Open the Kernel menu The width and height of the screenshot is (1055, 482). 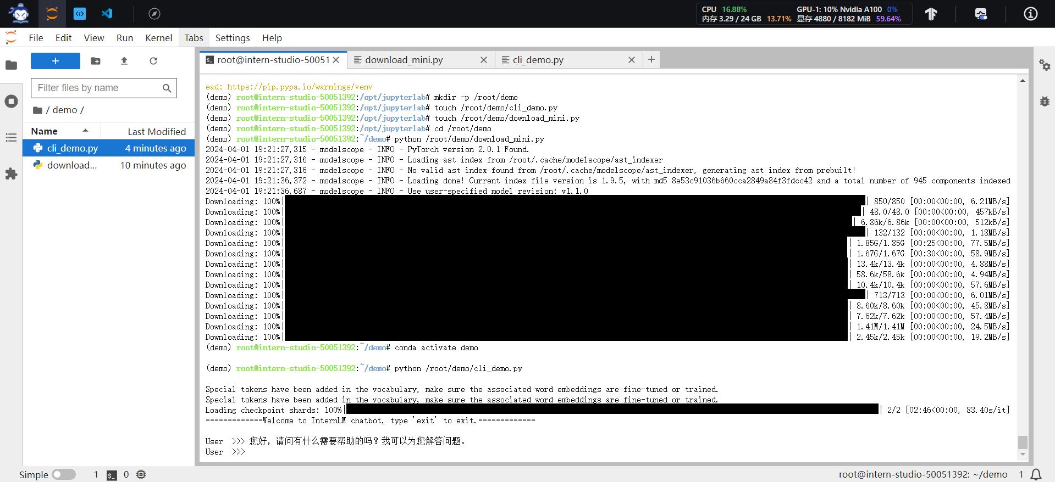158,38
